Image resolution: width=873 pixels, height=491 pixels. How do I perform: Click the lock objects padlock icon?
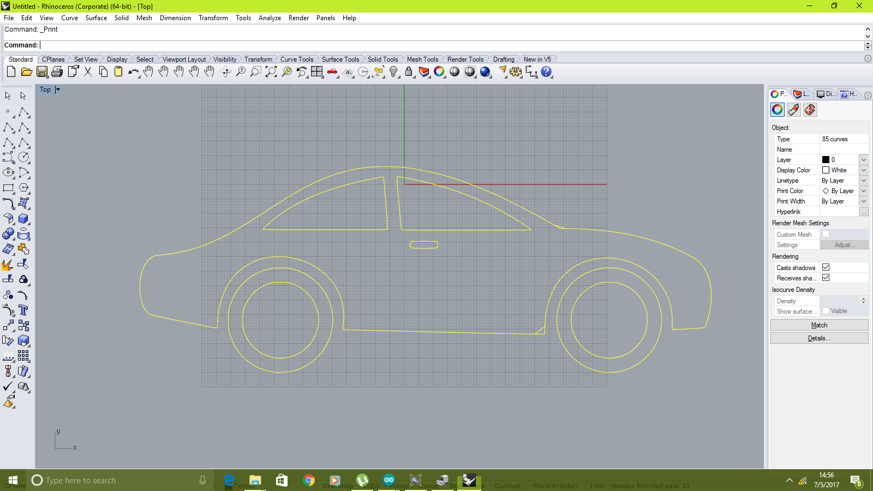(409, 71)
